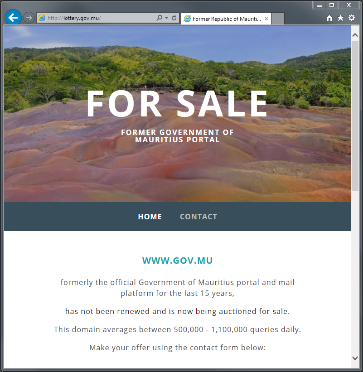Open Favorites star icon
The height and width of the screenshot is (372, 363).
click(x=340, y=18)
